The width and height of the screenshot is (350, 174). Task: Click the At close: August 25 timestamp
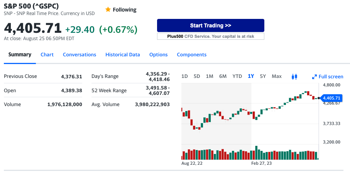click(x=39, y=39)
